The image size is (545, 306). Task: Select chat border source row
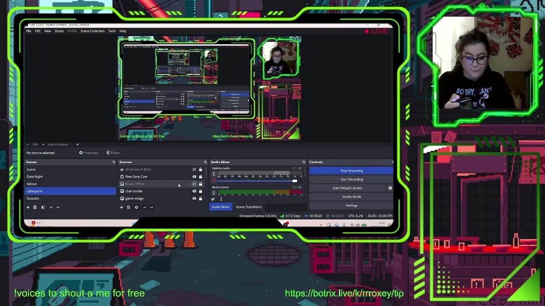tap(161, 191)
